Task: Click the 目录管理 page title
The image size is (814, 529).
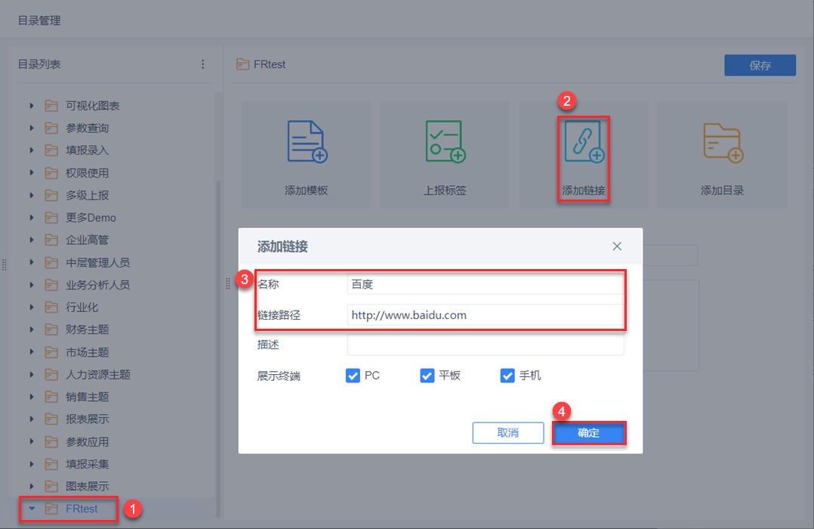Action: pos(39,21)
